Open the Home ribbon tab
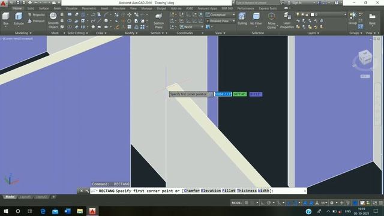This screenshot has height=216, width=384. point(17,8)
